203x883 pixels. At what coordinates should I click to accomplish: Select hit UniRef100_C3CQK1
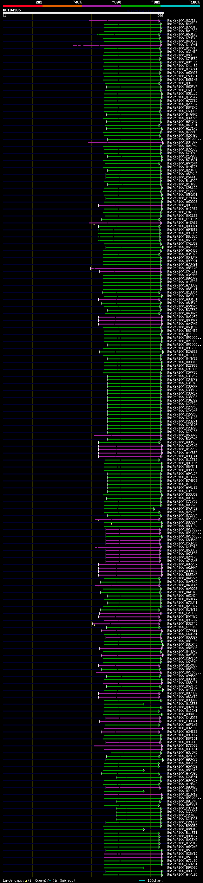click(182, 808)
